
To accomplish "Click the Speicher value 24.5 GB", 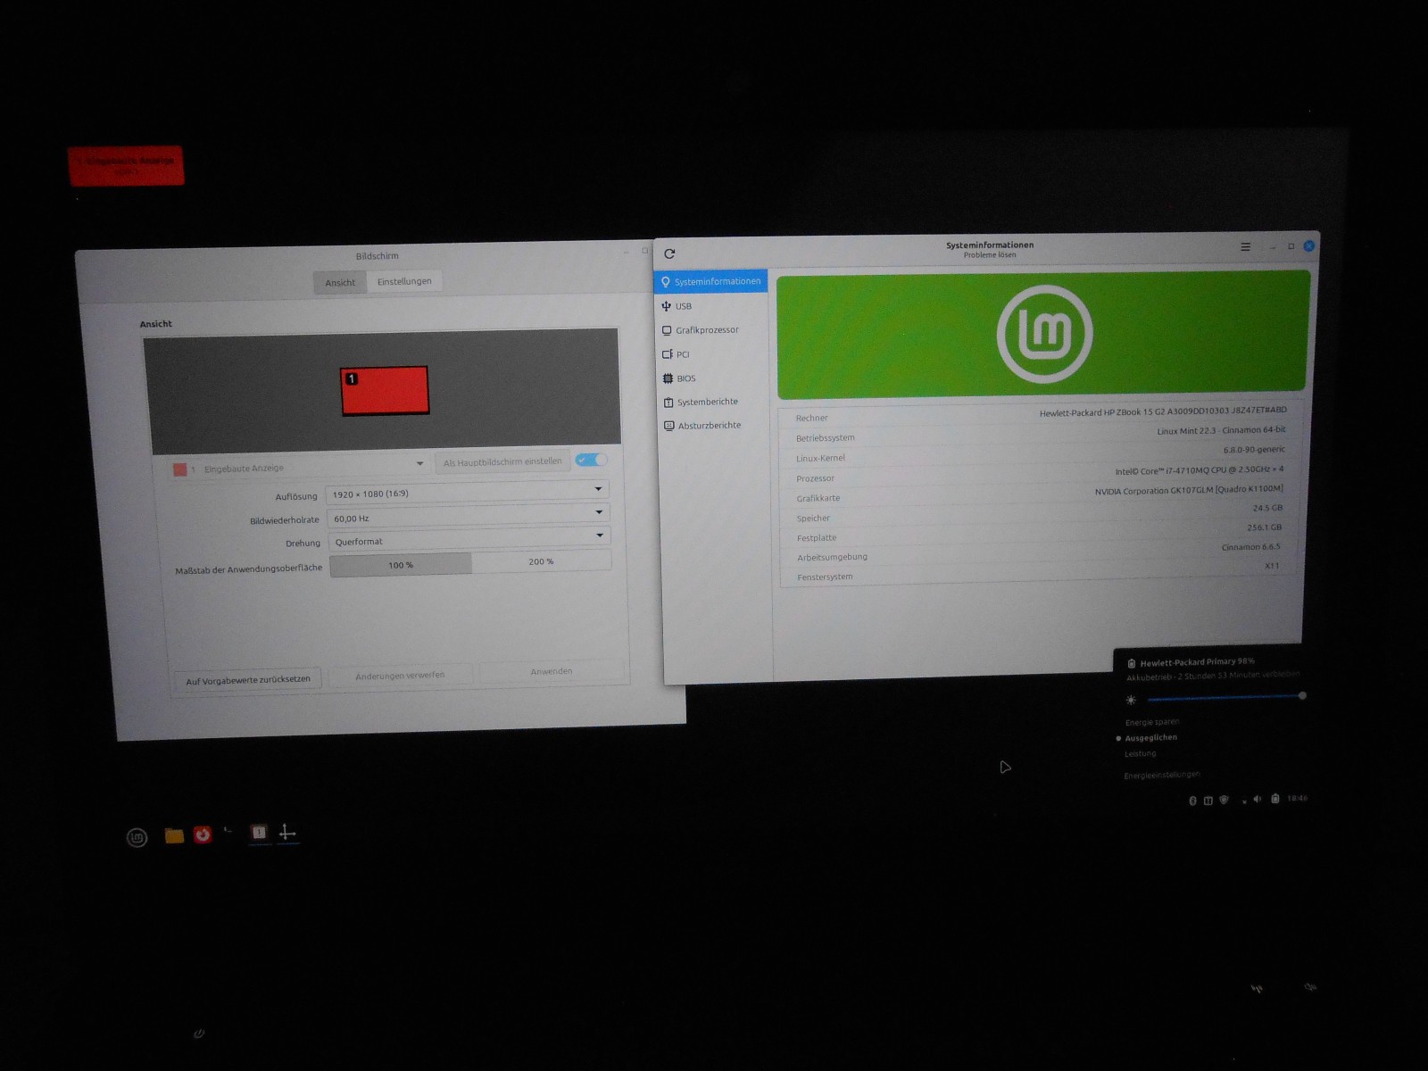I will click(1267, 508).
